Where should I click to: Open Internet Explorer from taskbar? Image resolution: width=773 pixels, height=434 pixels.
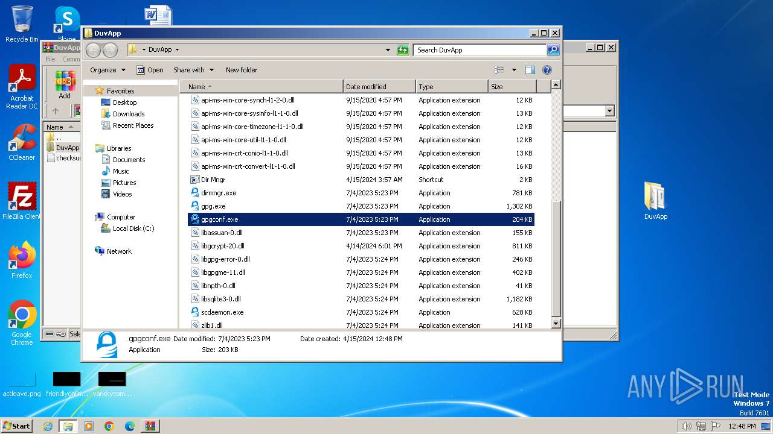[x=48, y=426]
